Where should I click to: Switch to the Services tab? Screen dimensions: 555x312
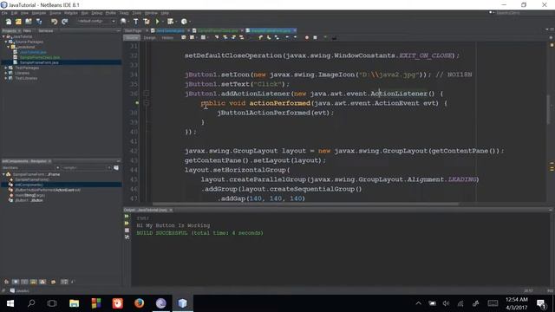pyautogui.click(x=46, y=31)
